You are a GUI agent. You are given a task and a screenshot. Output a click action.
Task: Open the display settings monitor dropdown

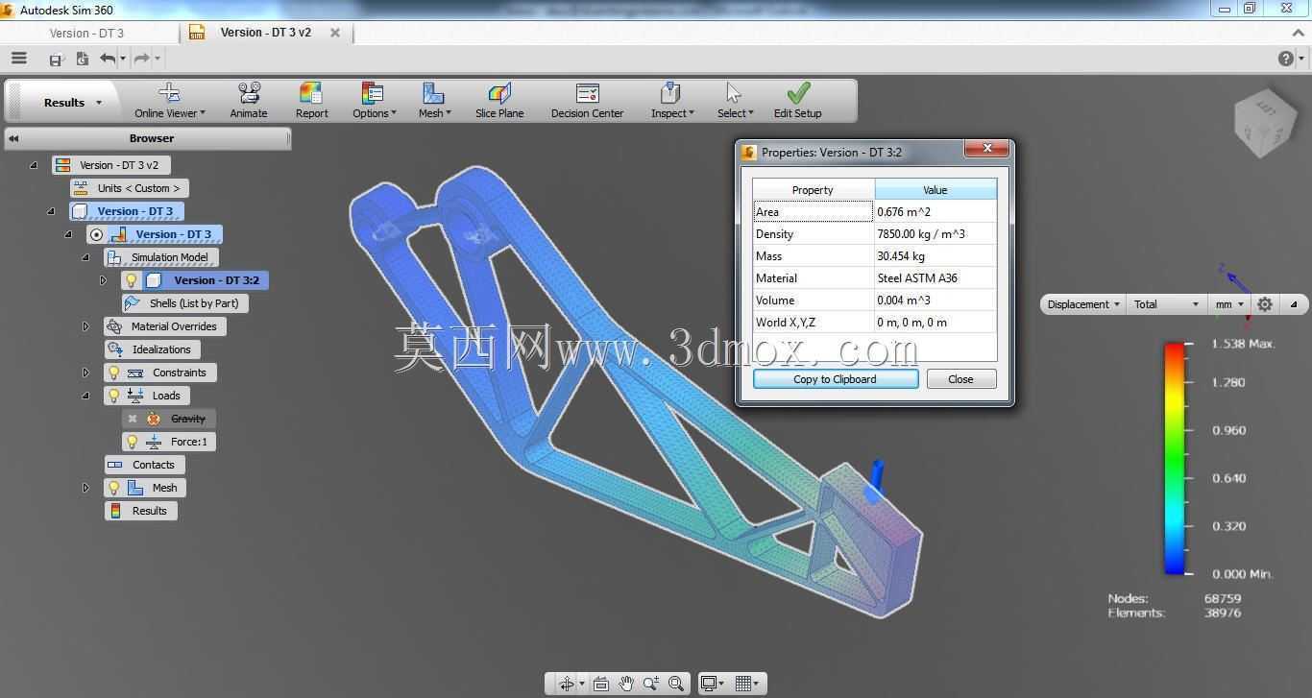712,684
